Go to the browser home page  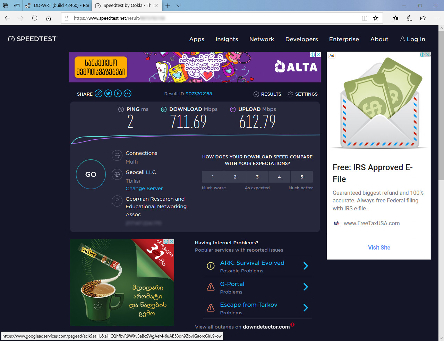pyautogui.click(x=49, y=18)
